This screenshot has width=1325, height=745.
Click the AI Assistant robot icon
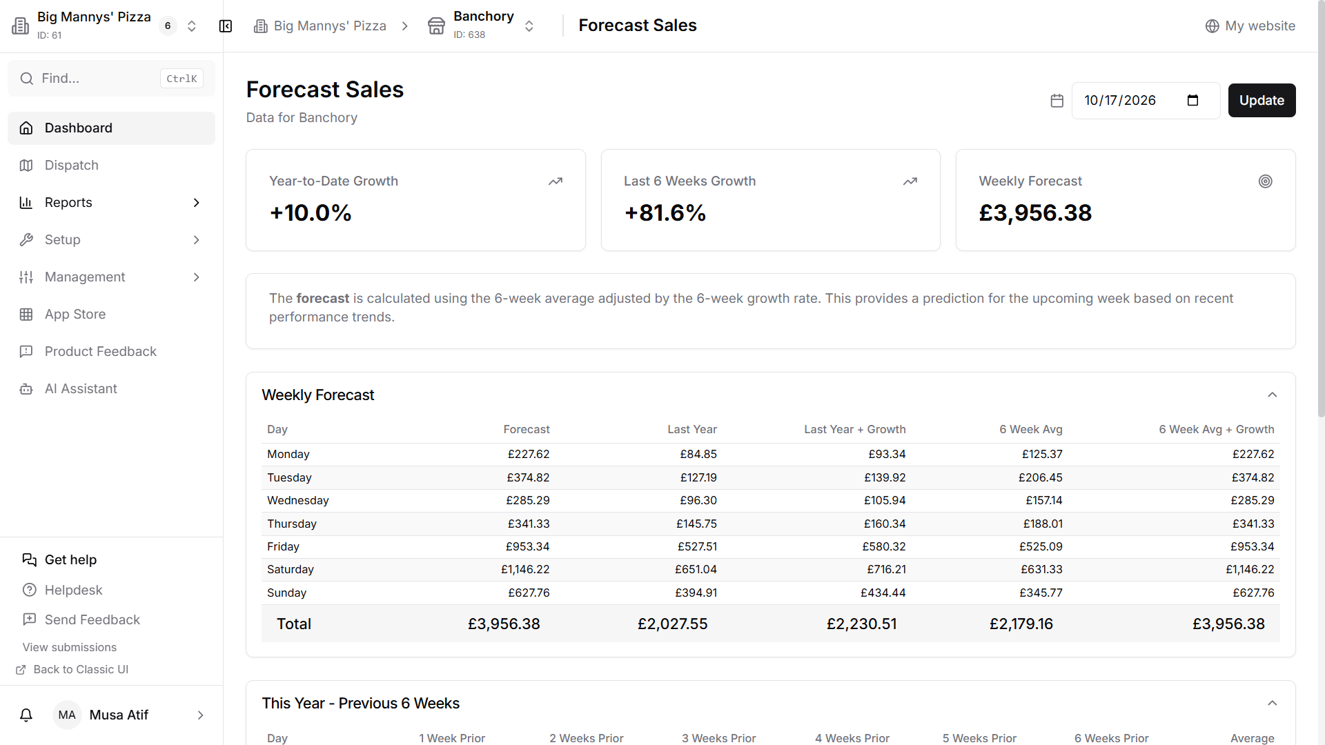tap(26, 389)
